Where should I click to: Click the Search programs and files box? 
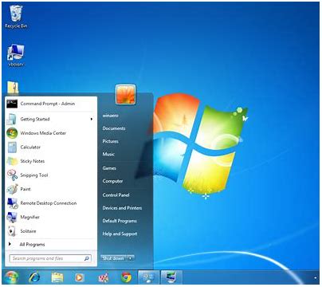(50, 258)
